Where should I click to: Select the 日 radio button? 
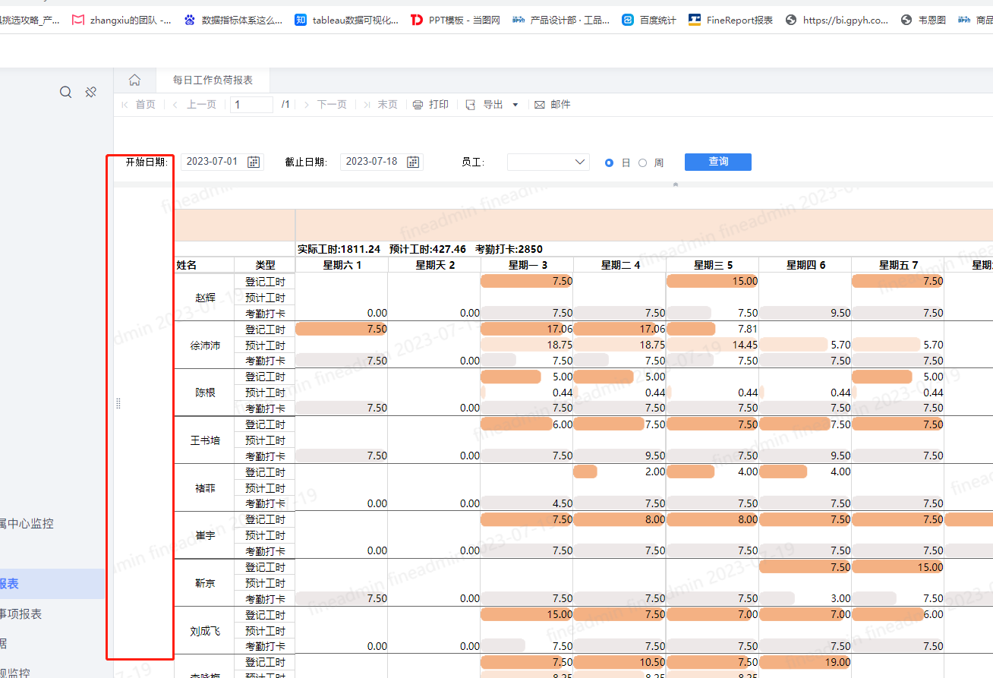point(609,162)
